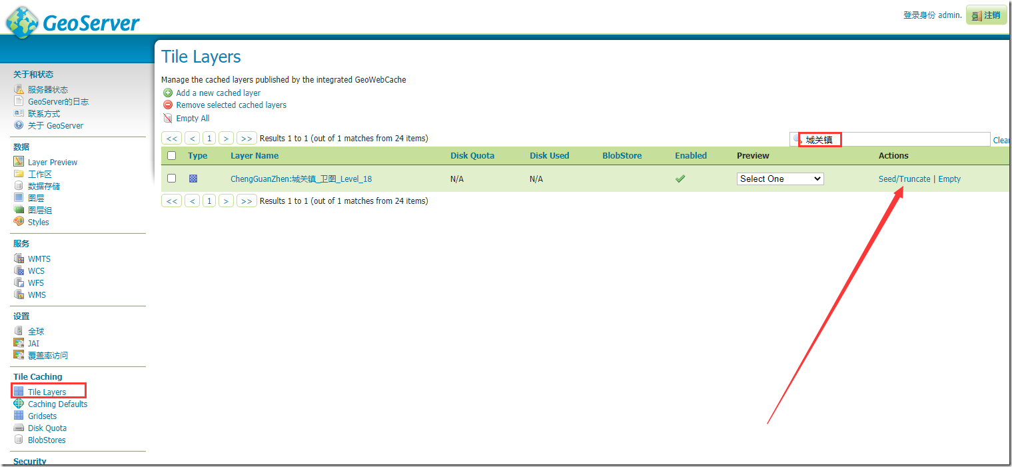Click the data stores icon
This screenshot has width=1012, height=467.
(x=19, y=186)
